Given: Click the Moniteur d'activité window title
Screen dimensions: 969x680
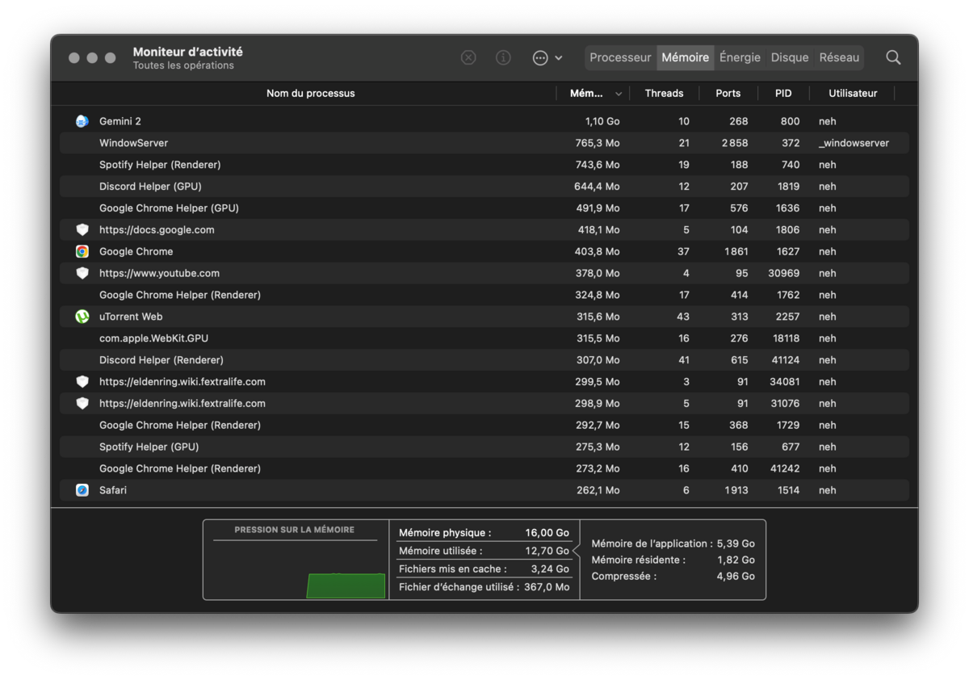Looking at the screenshot, I should [188, 52].
